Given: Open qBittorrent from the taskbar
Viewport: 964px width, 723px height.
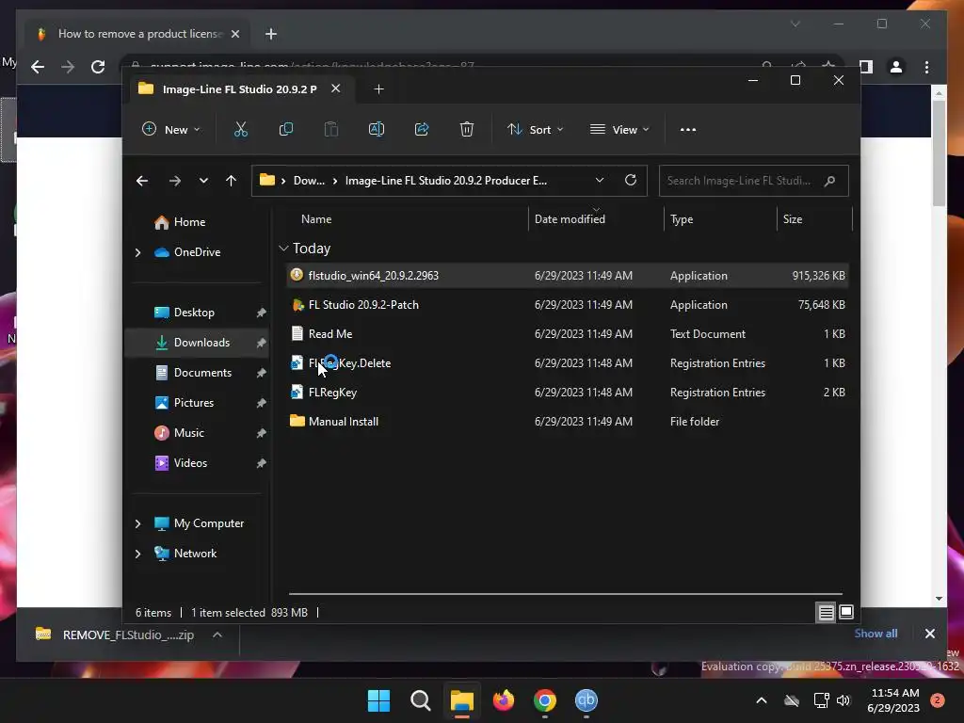Looking at the screenshot, I should coord(586,700).
